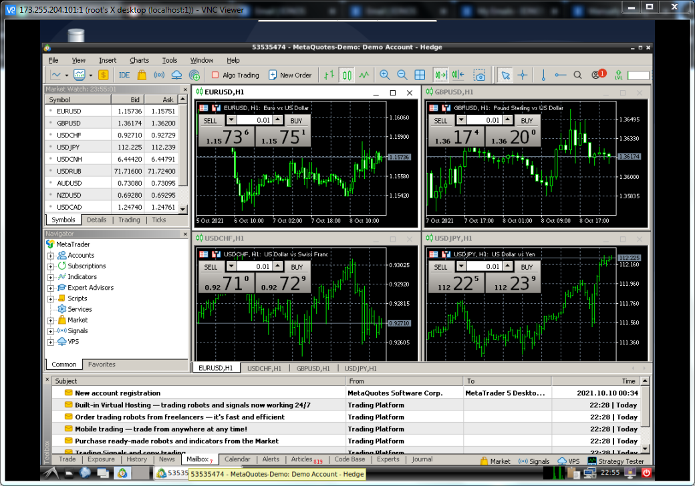
Task: Open the Insert menu
Action: 108,60
